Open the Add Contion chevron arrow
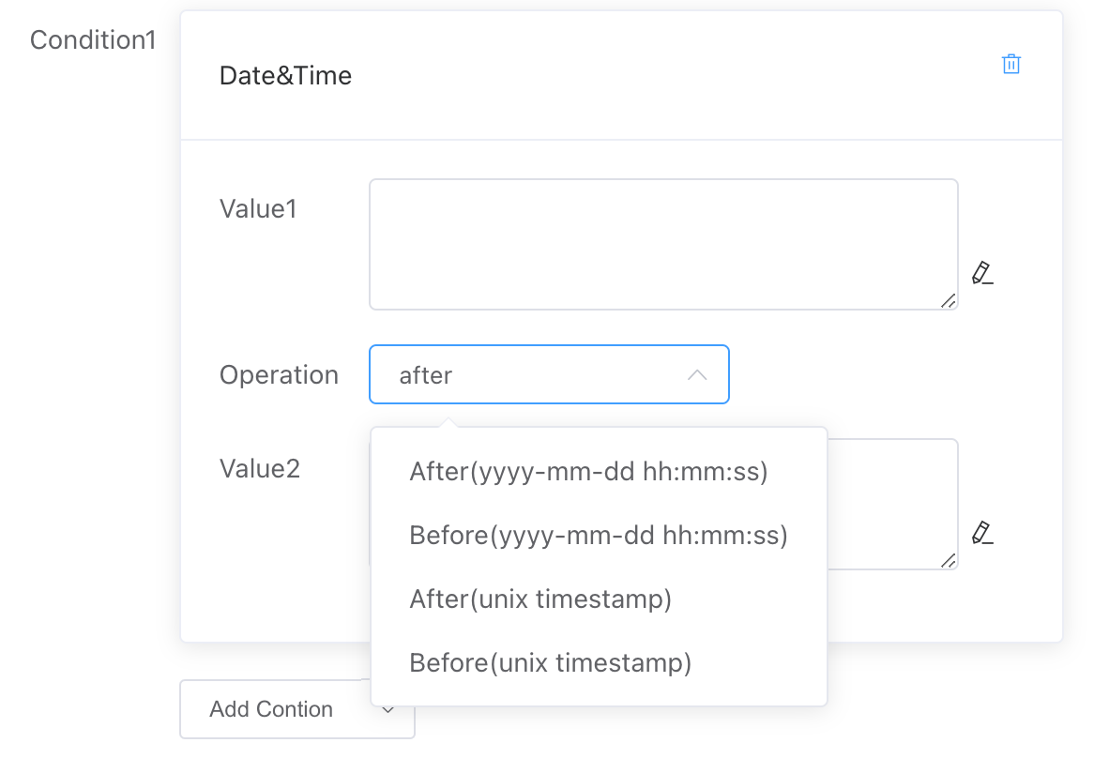The image size is (1094, 758). tap(388, 710)
